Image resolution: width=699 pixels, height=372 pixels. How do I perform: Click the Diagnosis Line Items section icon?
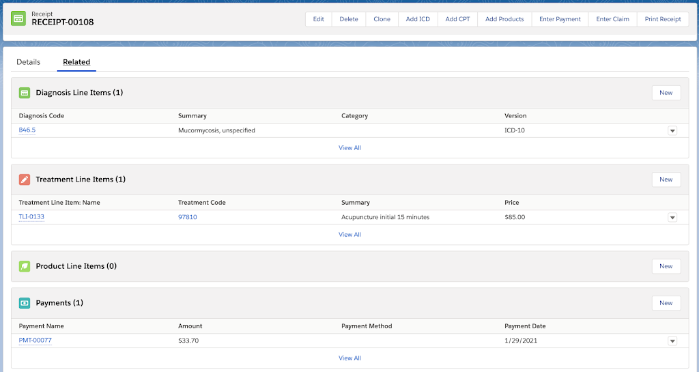click(x=25, y=93)
